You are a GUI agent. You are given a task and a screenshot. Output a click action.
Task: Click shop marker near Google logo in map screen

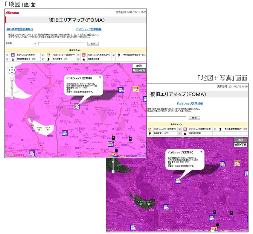(x=32, y=153)
